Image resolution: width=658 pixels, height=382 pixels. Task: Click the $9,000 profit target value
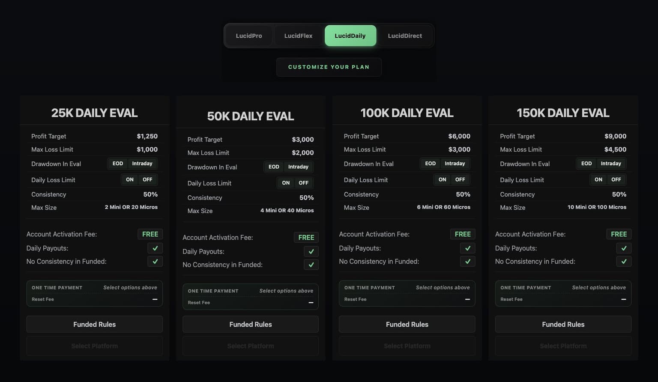pyautogui.click(x=615, y=136)
